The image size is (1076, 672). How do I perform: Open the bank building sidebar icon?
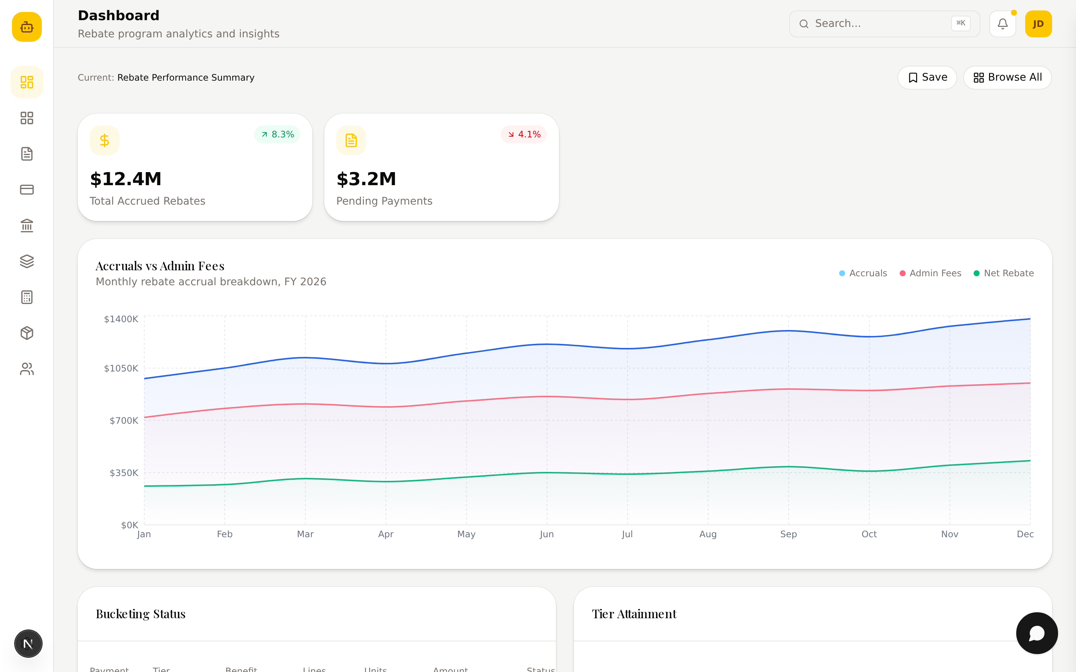tap(27, 225)
